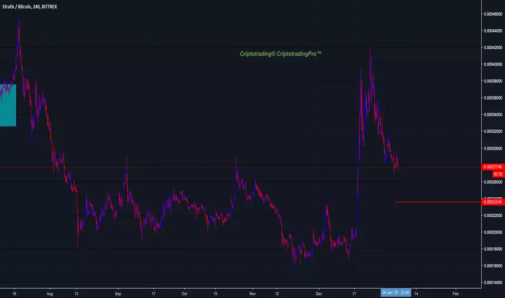This screenshot has height=298, width=505.
Task: Click the Nov label on time axis
Action: [252, 294]
